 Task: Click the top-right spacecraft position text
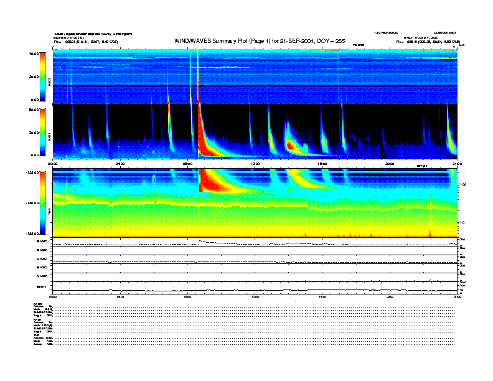(428, 42)
